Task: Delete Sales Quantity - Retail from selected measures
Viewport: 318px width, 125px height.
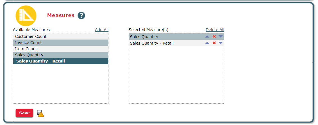Action: coord(214,43)
